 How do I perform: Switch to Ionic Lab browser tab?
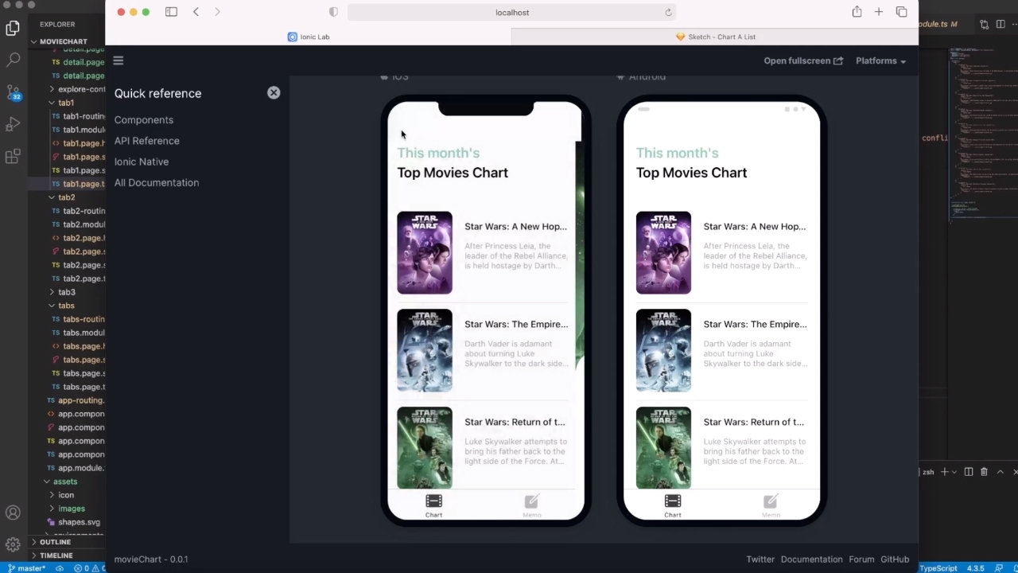point(309,37)
